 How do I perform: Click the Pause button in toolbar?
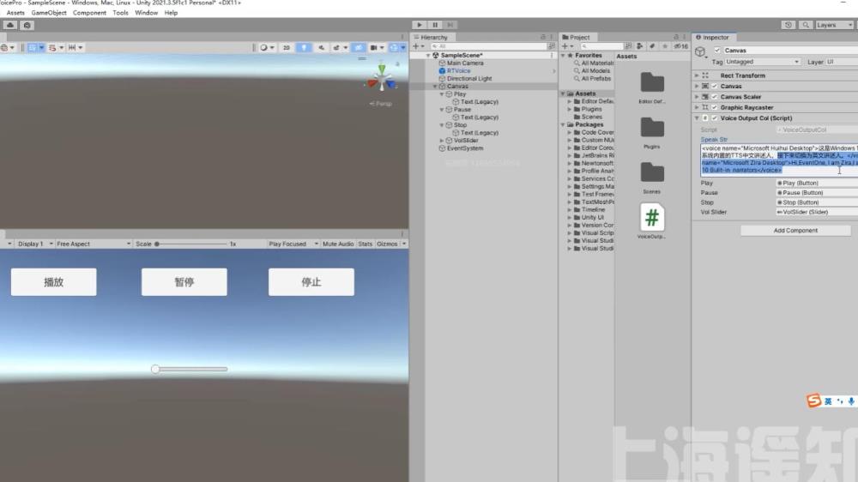click(435, 25)
